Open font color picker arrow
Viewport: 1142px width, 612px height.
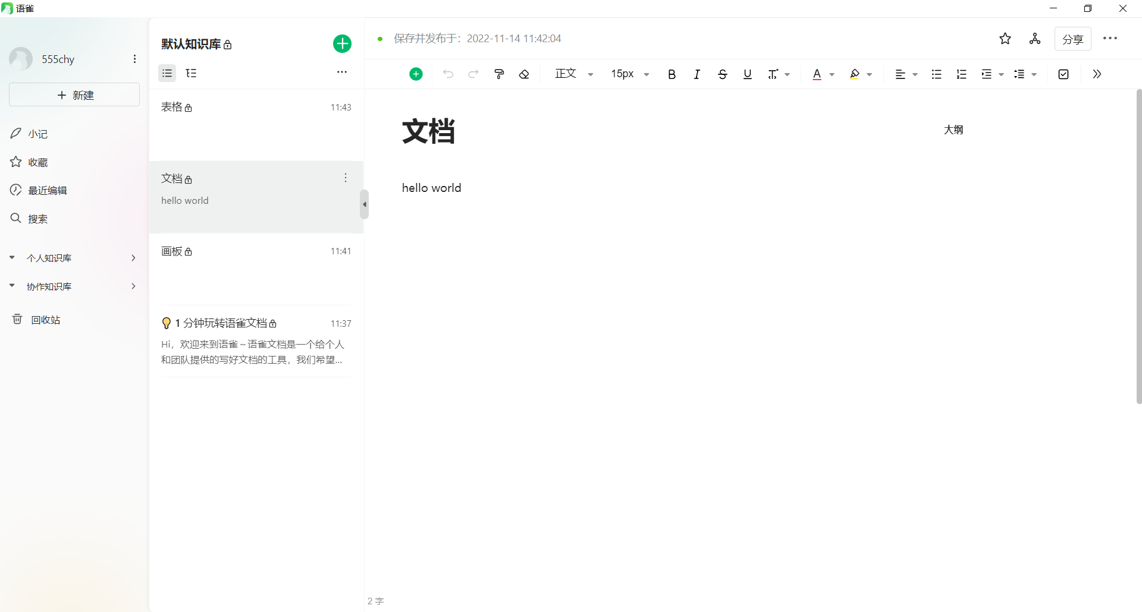pyautogui.click(x=832, y=75)
